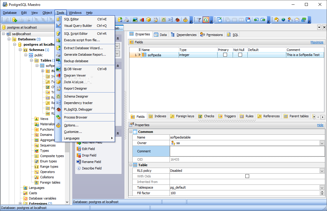The width and height of the screenshot is (327, 211).
Task: Open the RLS policy dropdown
Action: 322,171
